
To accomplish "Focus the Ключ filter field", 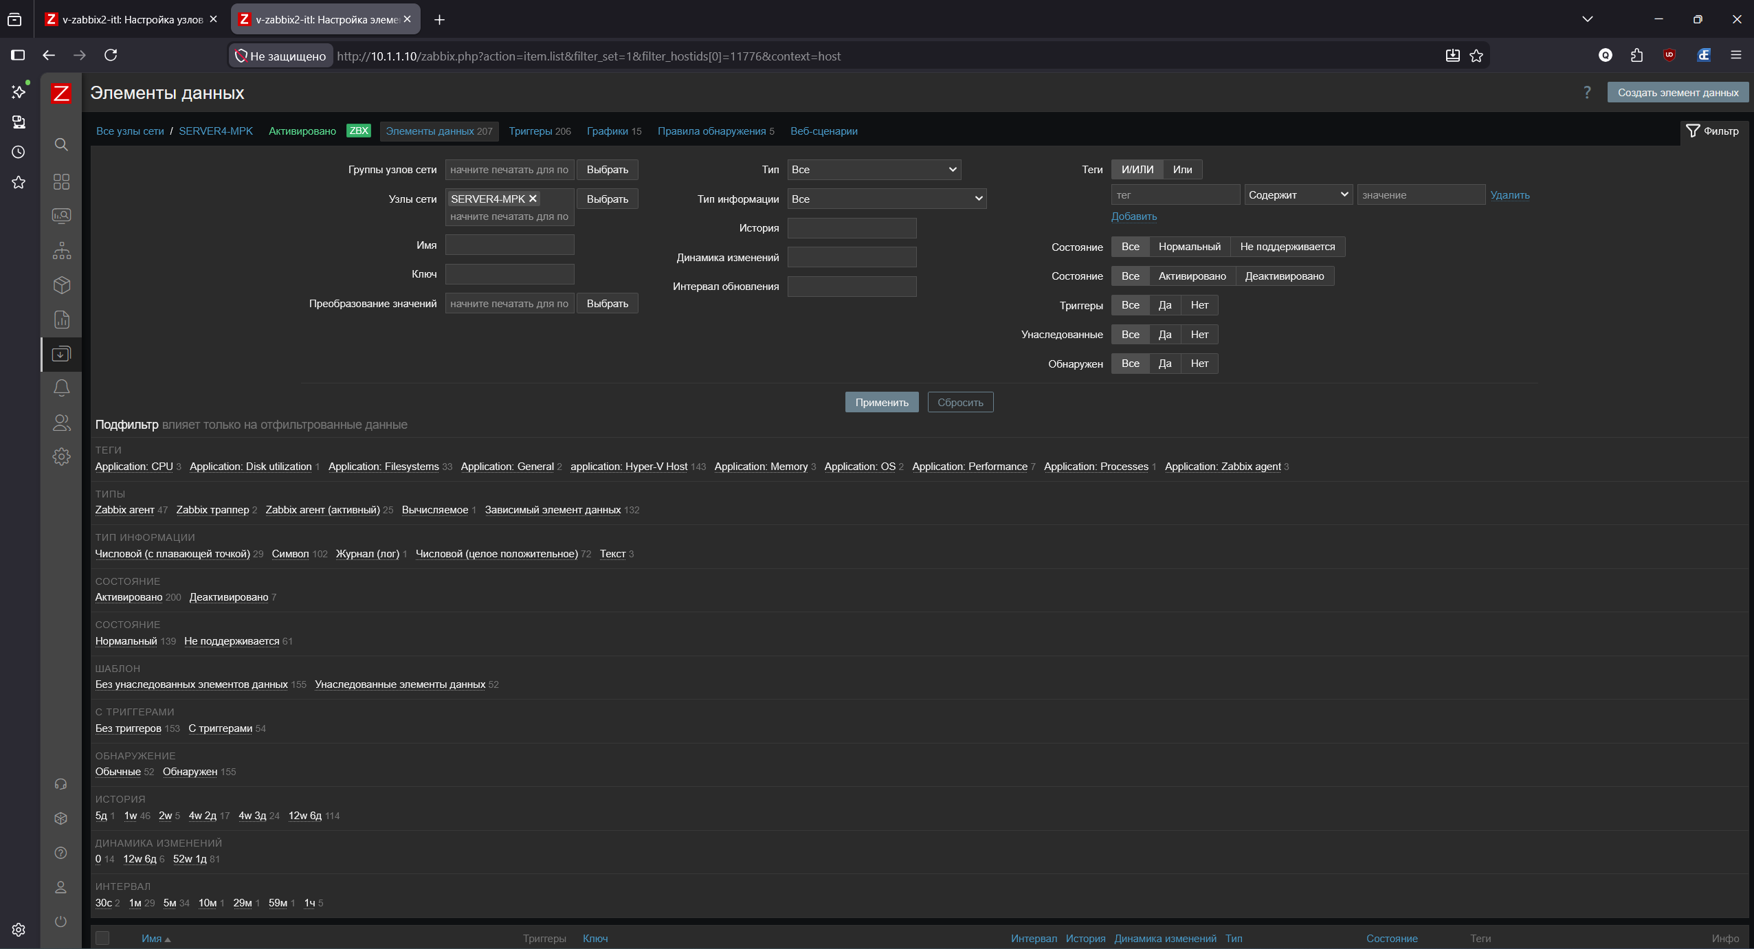I will click(x=509, y=274).
